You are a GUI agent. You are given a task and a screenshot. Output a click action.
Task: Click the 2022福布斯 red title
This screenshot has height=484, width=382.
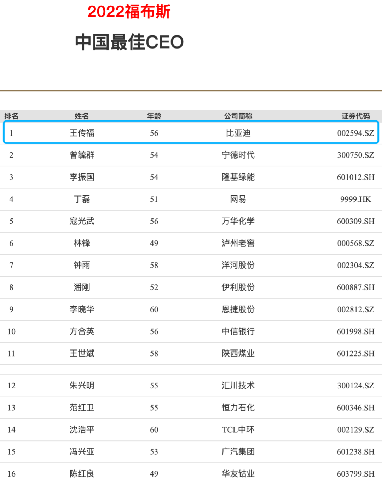129,12
